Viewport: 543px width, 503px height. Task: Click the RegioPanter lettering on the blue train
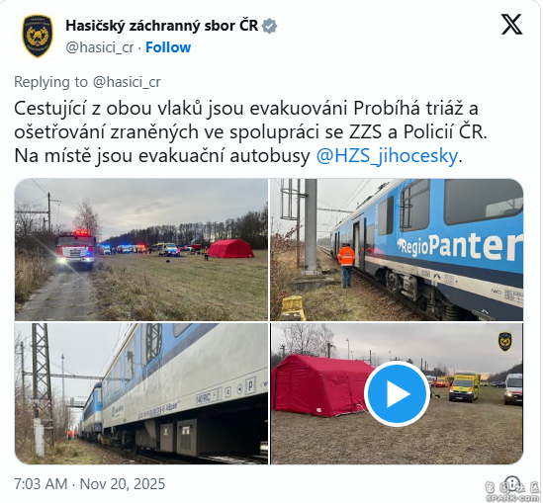[460, 247]
